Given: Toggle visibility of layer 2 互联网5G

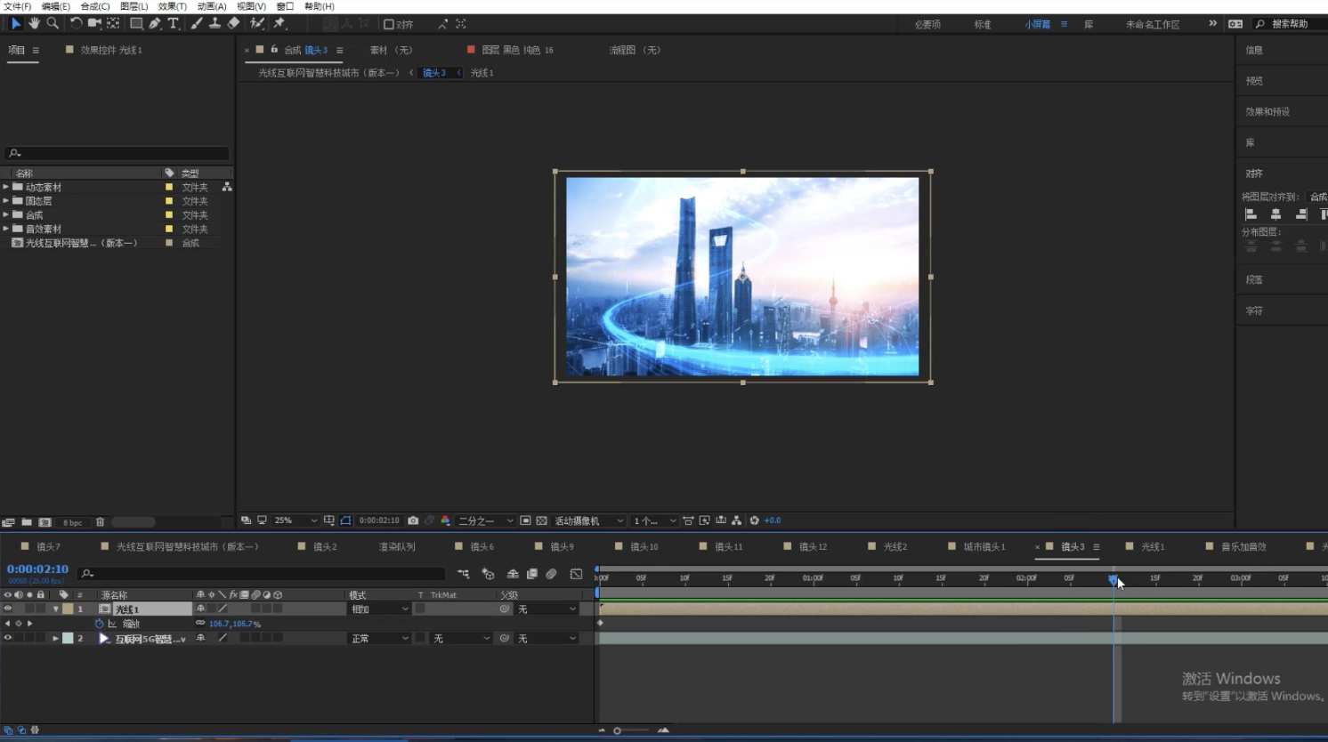Looking at the screenshot, I should point(8,638).
